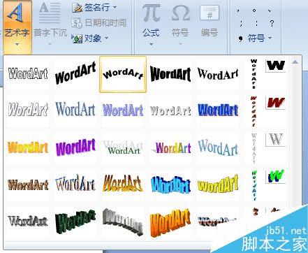Pick the black serif tilted WordArt style
Viewport: 308px width, 253px height.
click(218, 73)
